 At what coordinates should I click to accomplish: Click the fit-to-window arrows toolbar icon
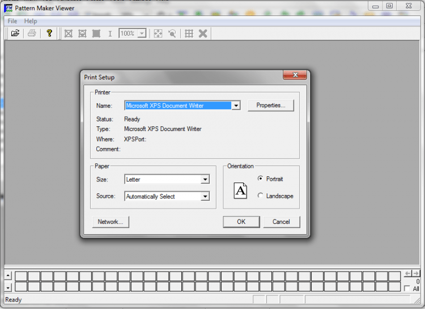pos(158,33)
